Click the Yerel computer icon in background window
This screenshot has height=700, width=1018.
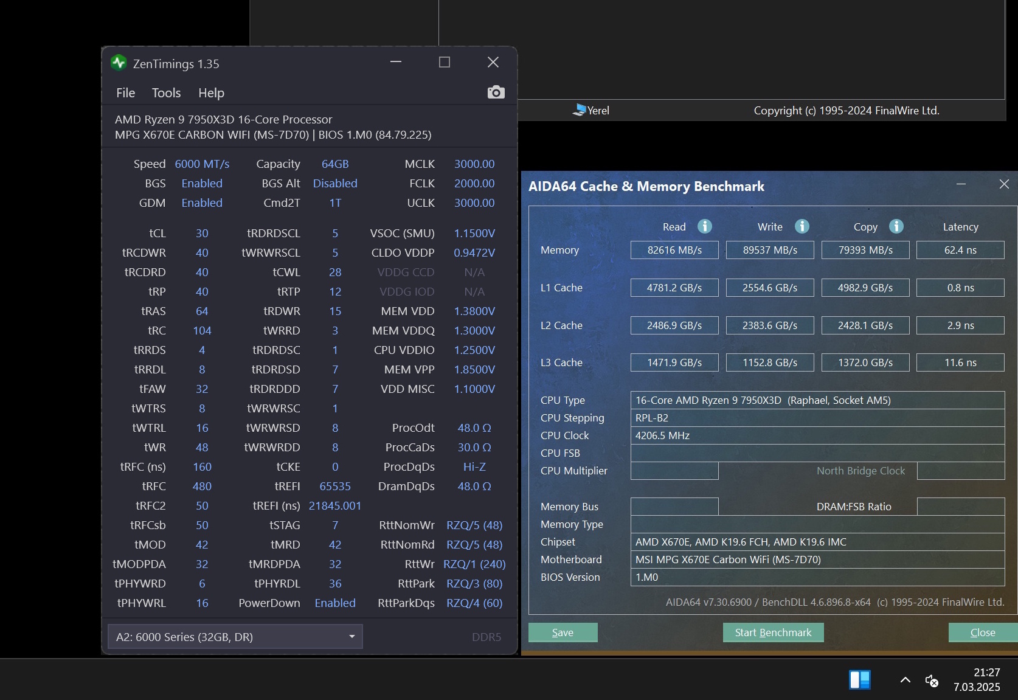pos(579,110)
